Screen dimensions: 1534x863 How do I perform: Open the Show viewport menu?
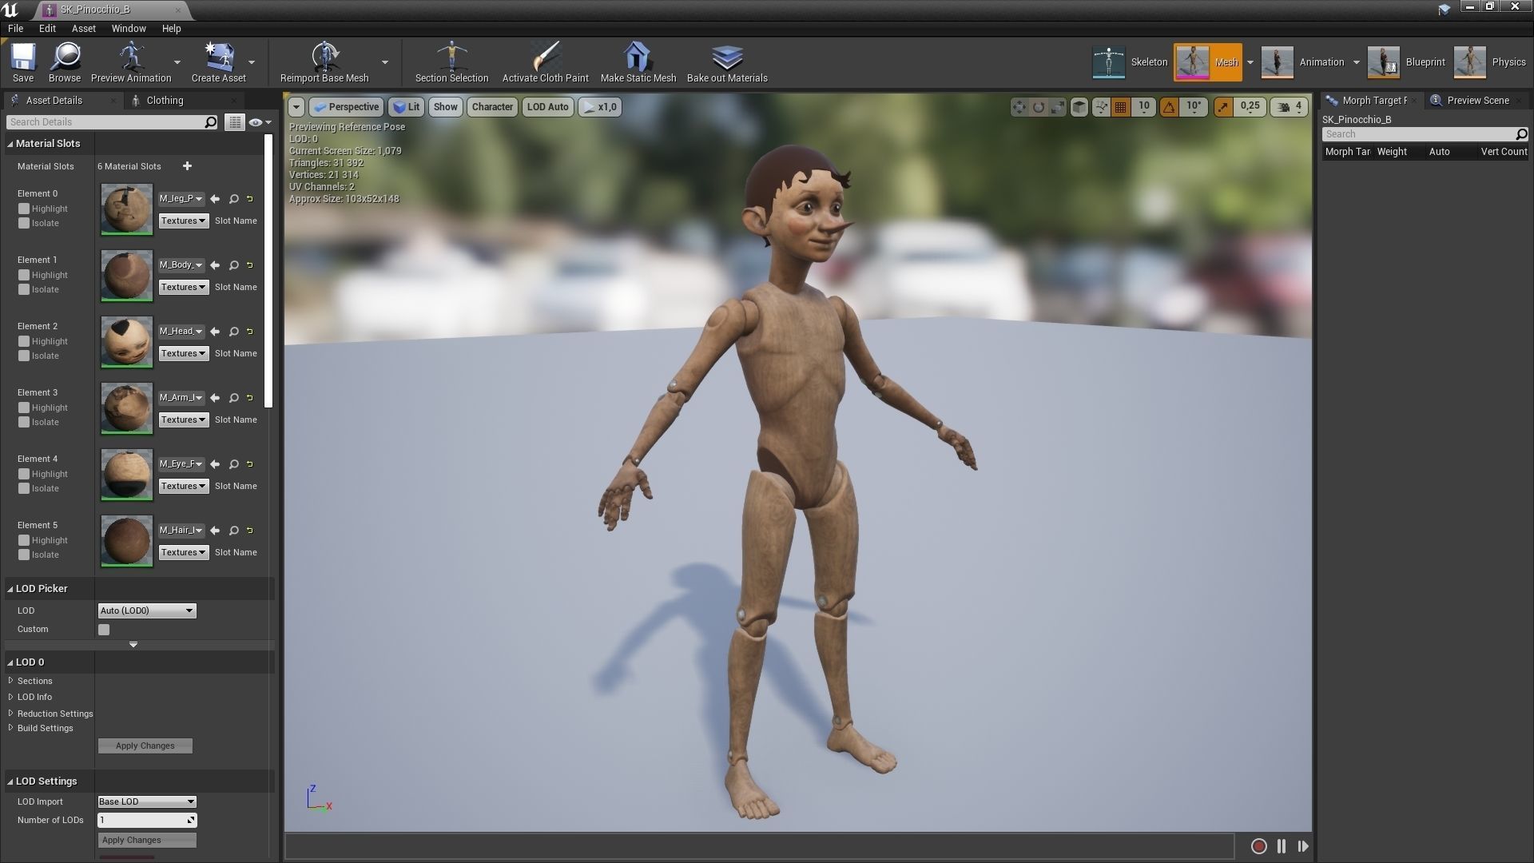point(445,107)
